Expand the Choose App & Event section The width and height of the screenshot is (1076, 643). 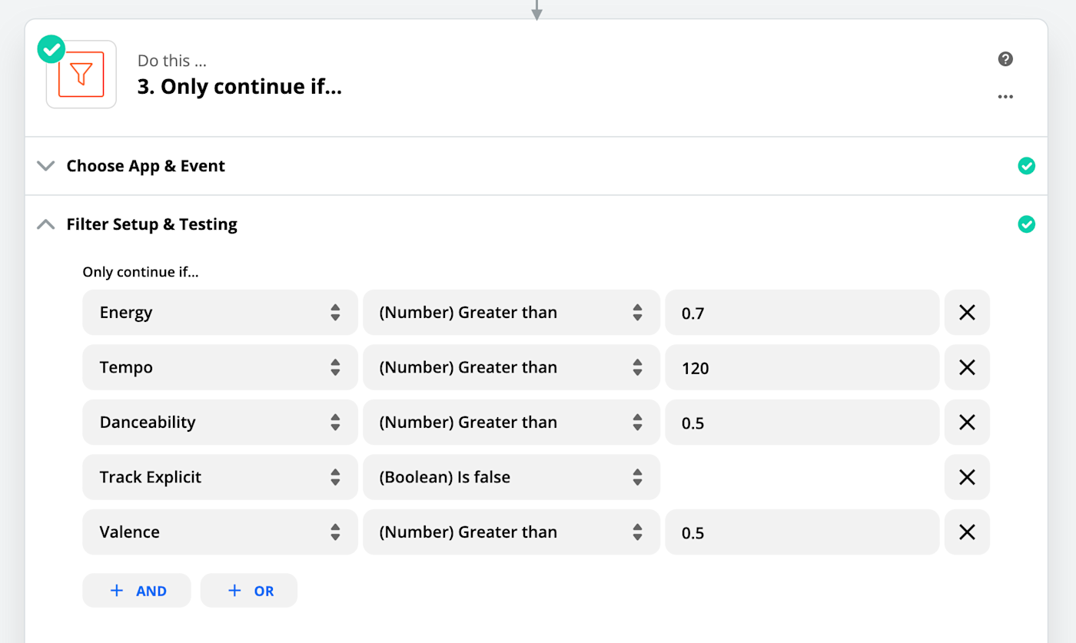pos(146,166)
